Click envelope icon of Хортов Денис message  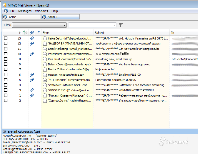(45, 101)
